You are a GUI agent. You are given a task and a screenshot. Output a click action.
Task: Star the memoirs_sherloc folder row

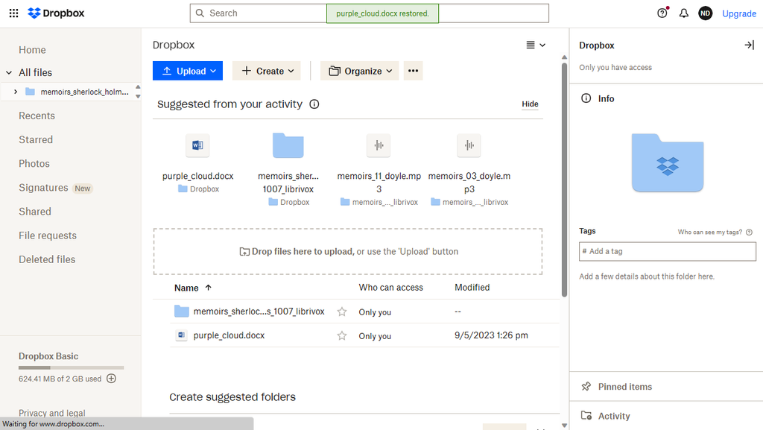point(342,311)
